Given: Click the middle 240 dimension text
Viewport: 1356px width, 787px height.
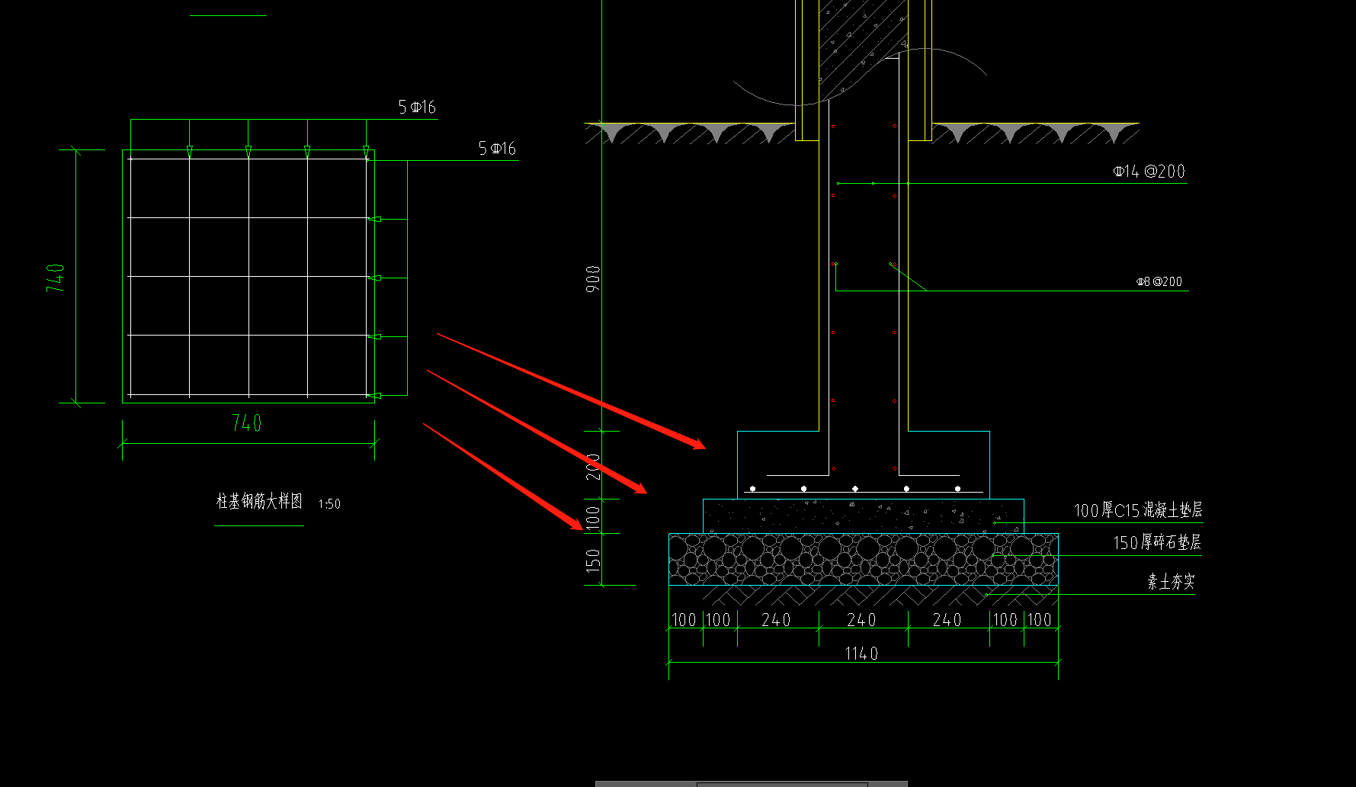Looking at the screenshot, I should (x=862, y=620).
